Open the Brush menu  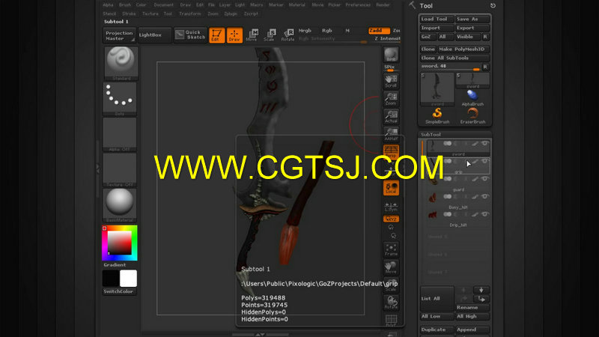(x=125, y=5)
